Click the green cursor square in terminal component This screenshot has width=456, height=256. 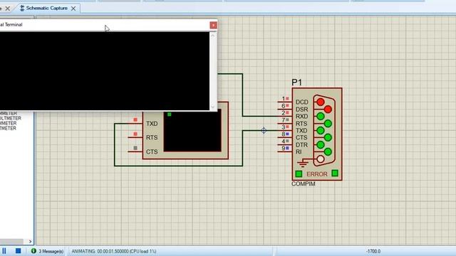(x=170, y=114)
